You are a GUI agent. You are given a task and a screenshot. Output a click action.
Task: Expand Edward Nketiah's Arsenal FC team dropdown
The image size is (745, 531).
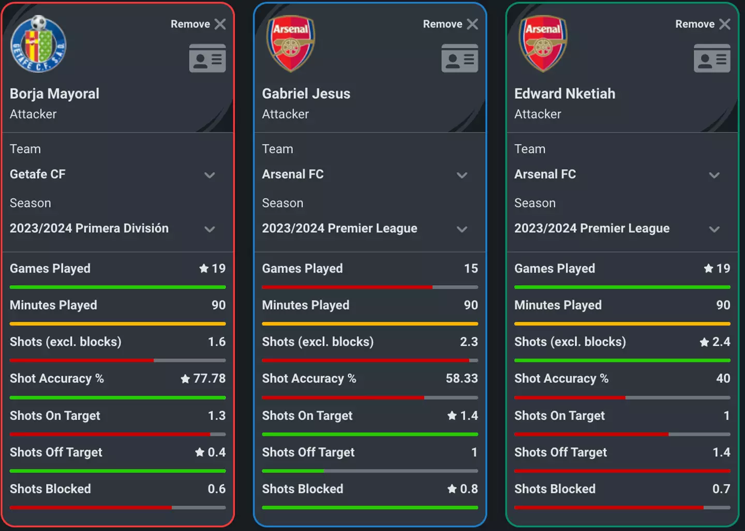click(714, 175)
